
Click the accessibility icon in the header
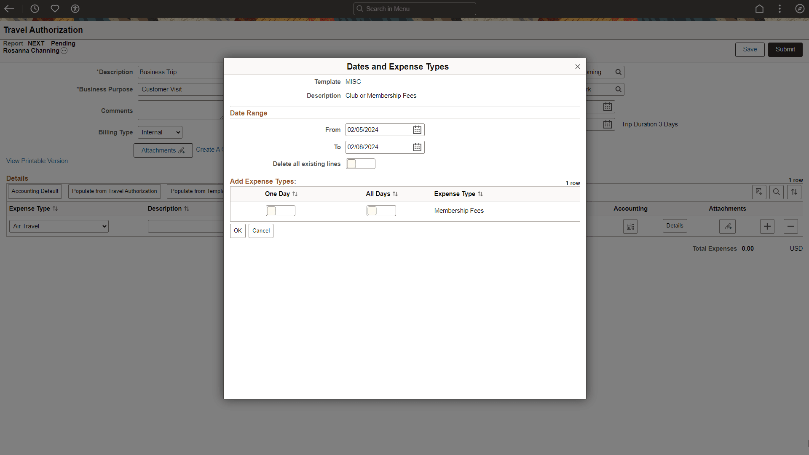tap(75, 8)
